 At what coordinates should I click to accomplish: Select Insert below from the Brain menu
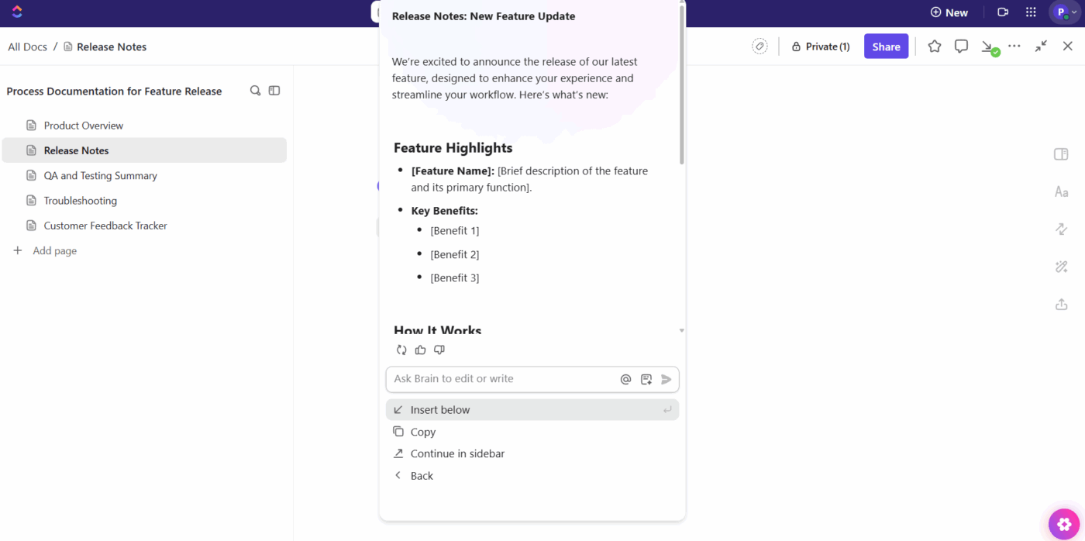click(440, 409)
